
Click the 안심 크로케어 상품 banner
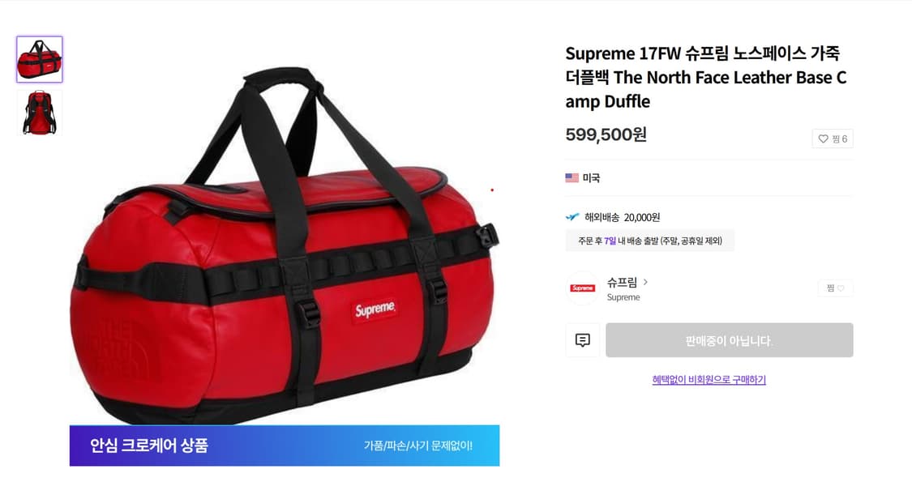tap(285, 446)
